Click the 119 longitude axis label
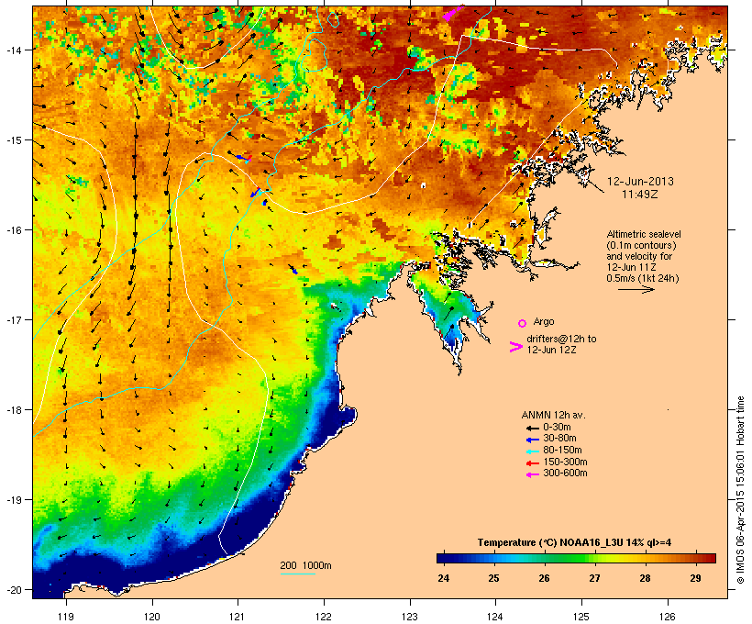The height and width of the screenshot is (624, 752). (x=66, y=617)
